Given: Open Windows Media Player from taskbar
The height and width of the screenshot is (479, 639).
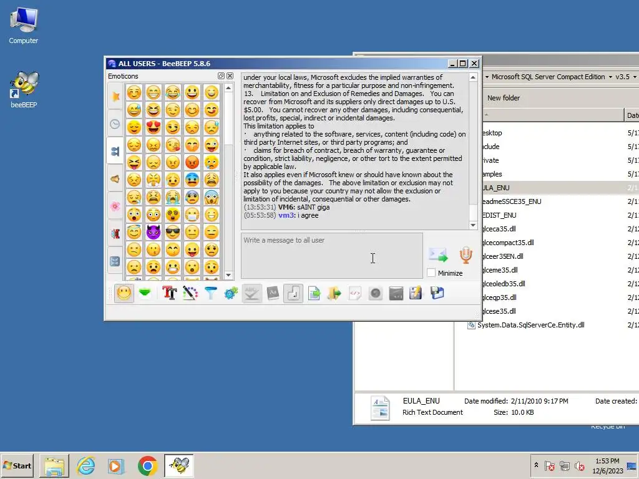Looking at the screenshot, I should pos(116,465).
